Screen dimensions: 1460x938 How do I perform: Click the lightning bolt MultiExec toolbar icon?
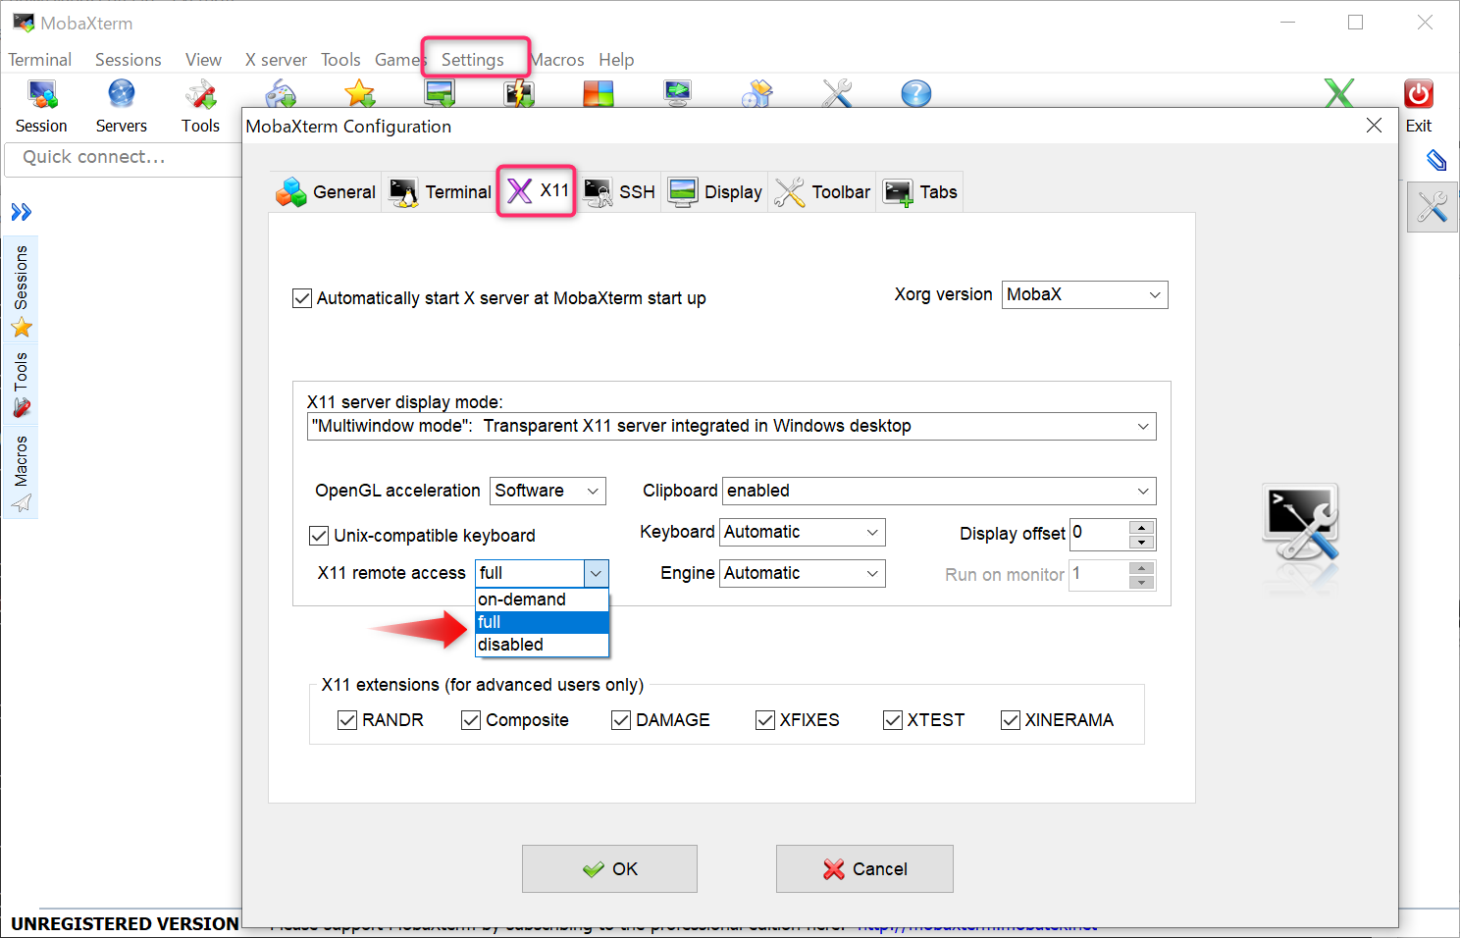(519, 93)
